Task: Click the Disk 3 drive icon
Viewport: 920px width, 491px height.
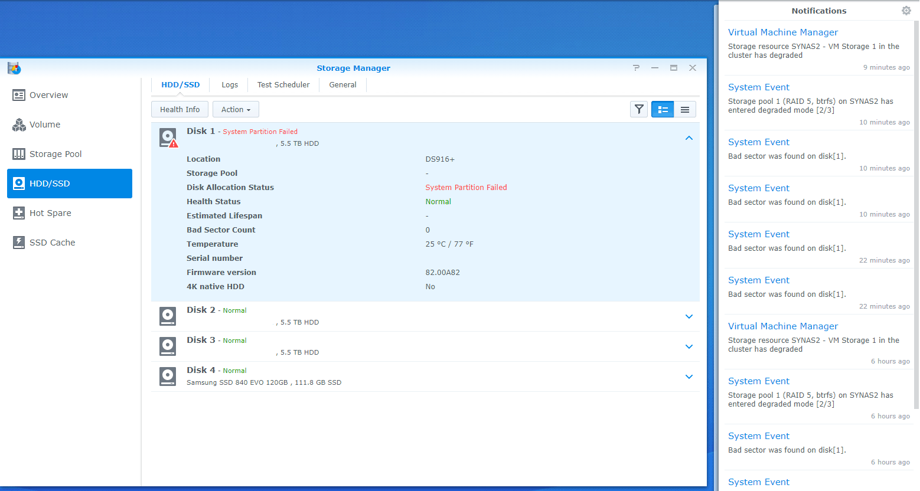Action: click(168, 346)
